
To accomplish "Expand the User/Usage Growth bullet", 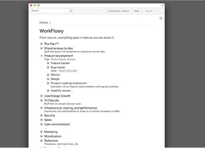I will click(x=41, y=96).
